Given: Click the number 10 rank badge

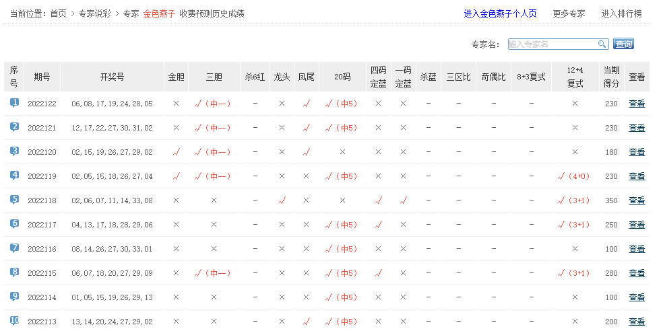Looking at the screenshot, I should tap(14, 320).
